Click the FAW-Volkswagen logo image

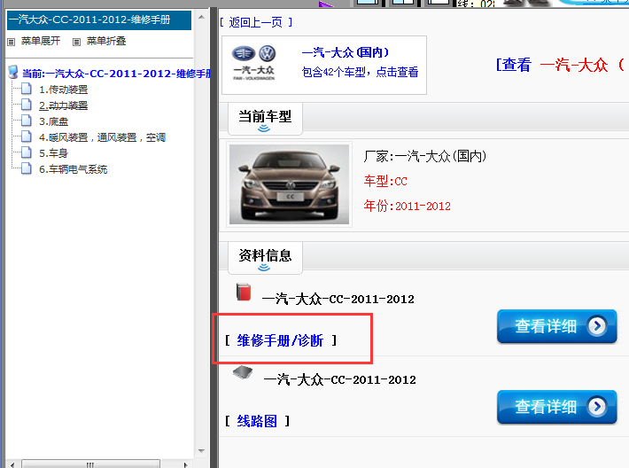(253, 63)
